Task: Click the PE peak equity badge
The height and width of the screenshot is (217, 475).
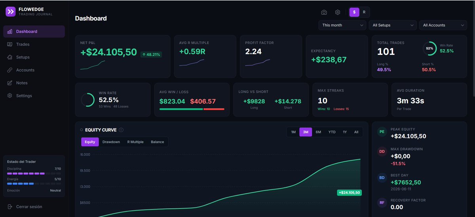Action: (x=382, y=132)
